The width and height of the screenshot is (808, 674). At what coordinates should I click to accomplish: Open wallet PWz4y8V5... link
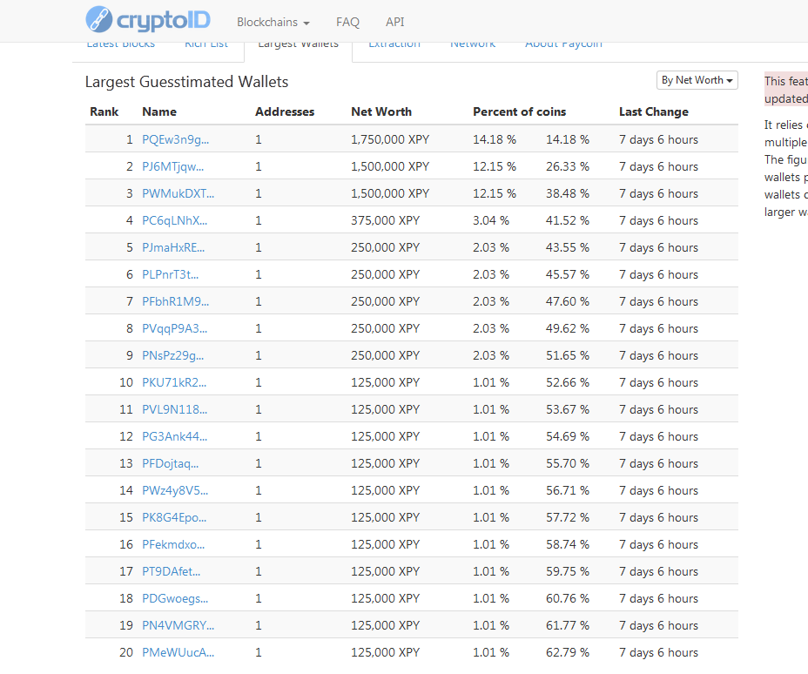coord(175,490)
